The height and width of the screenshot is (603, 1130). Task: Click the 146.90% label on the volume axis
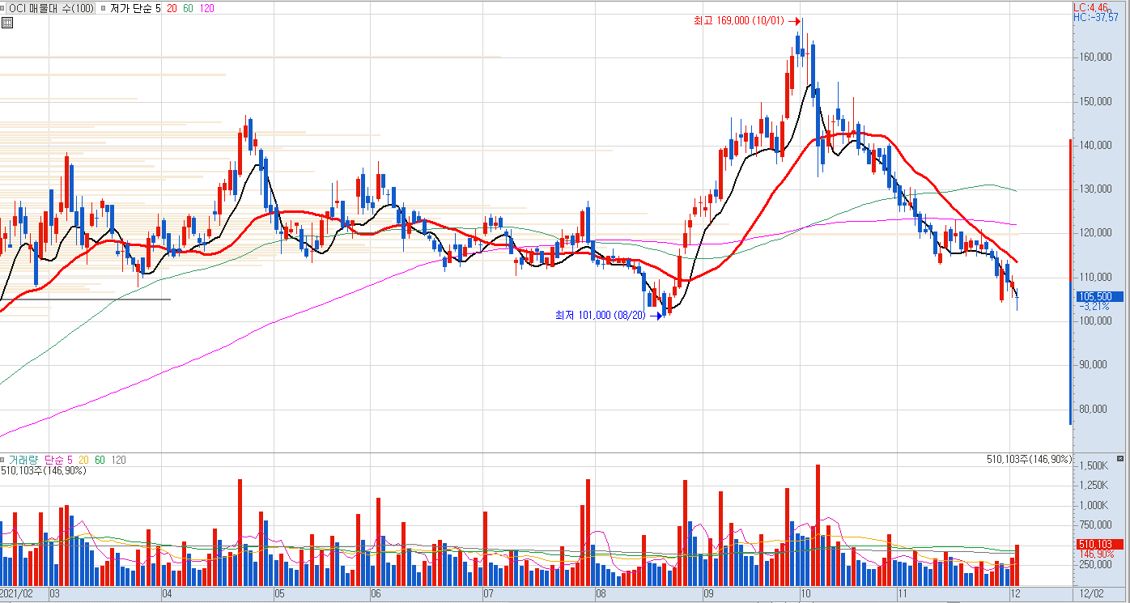(1096, 554)
